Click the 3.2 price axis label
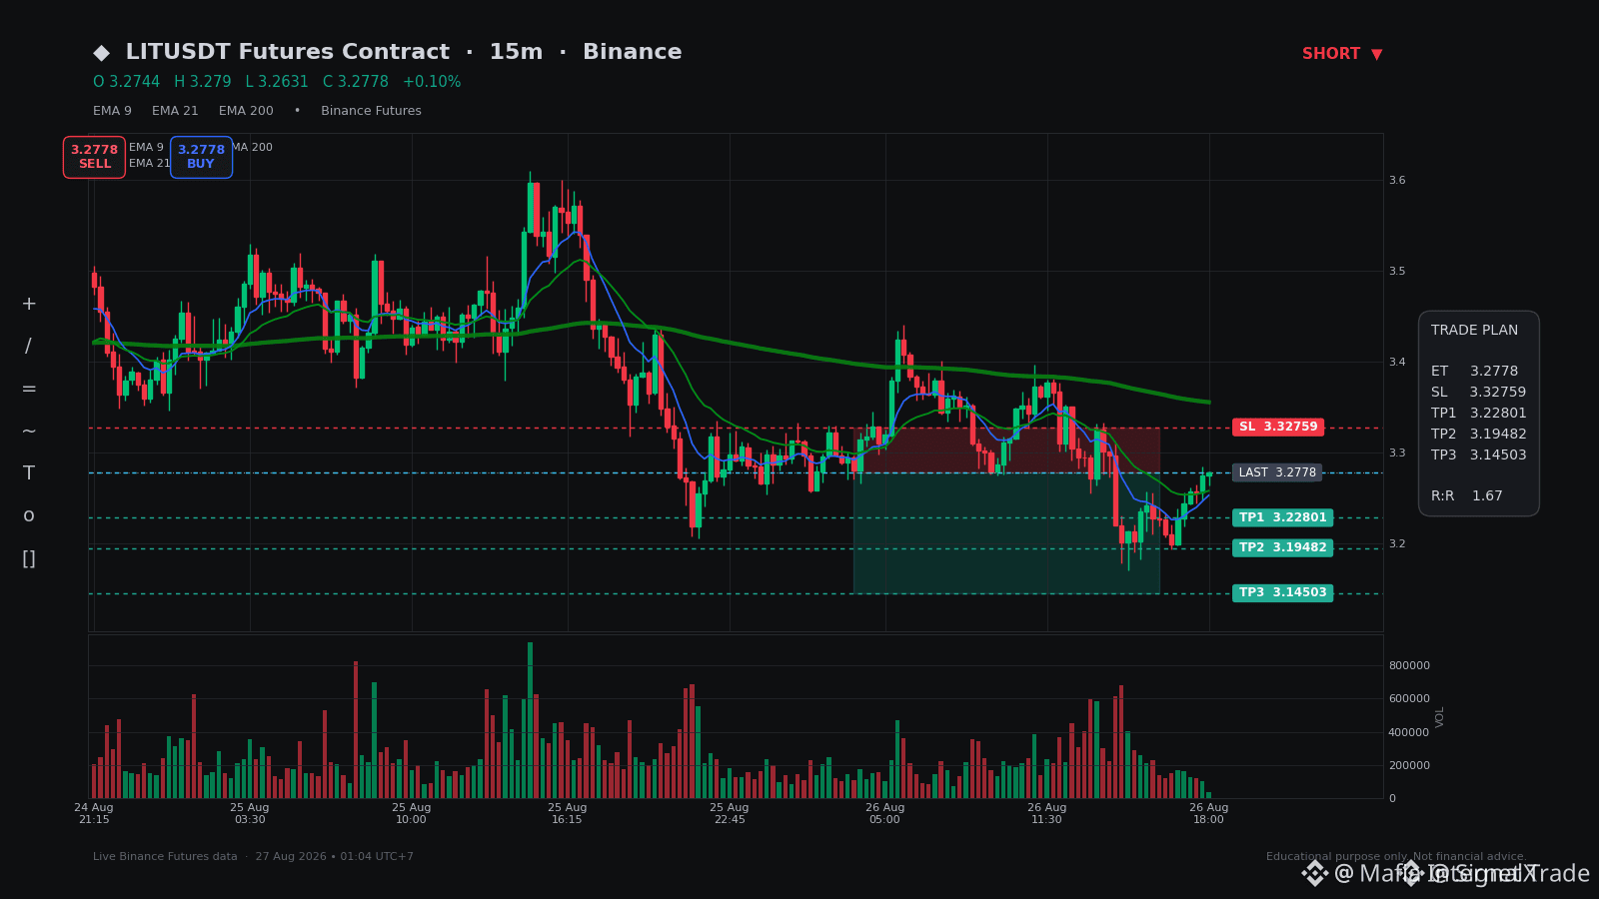This screenshot has height=899, width=1599. coord(1397,544)
